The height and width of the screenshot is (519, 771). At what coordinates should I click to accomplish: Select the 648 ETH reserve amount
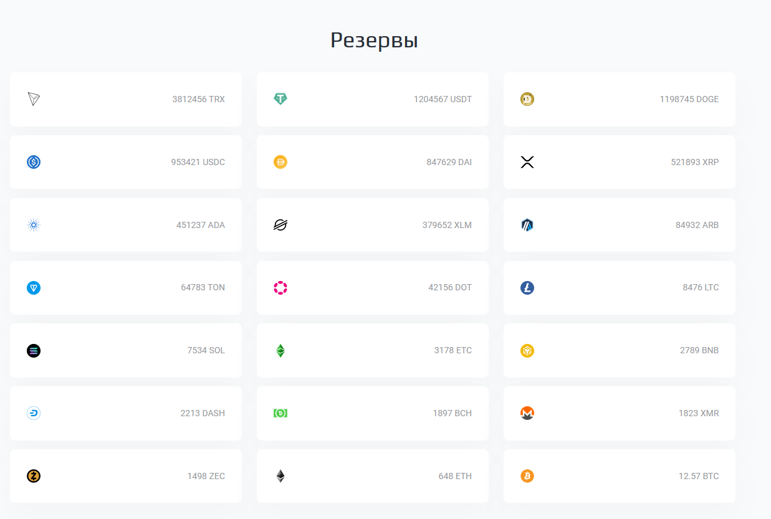tap(455, 476)
